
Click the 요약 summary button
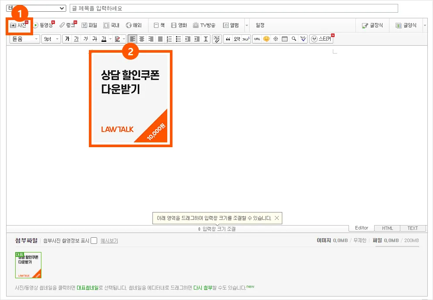click(237, 39)
